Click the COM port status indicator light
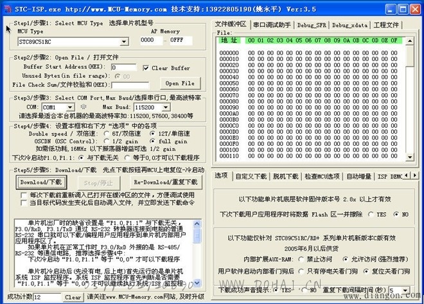This screenshot has width=424, height=304. [84, 107]
